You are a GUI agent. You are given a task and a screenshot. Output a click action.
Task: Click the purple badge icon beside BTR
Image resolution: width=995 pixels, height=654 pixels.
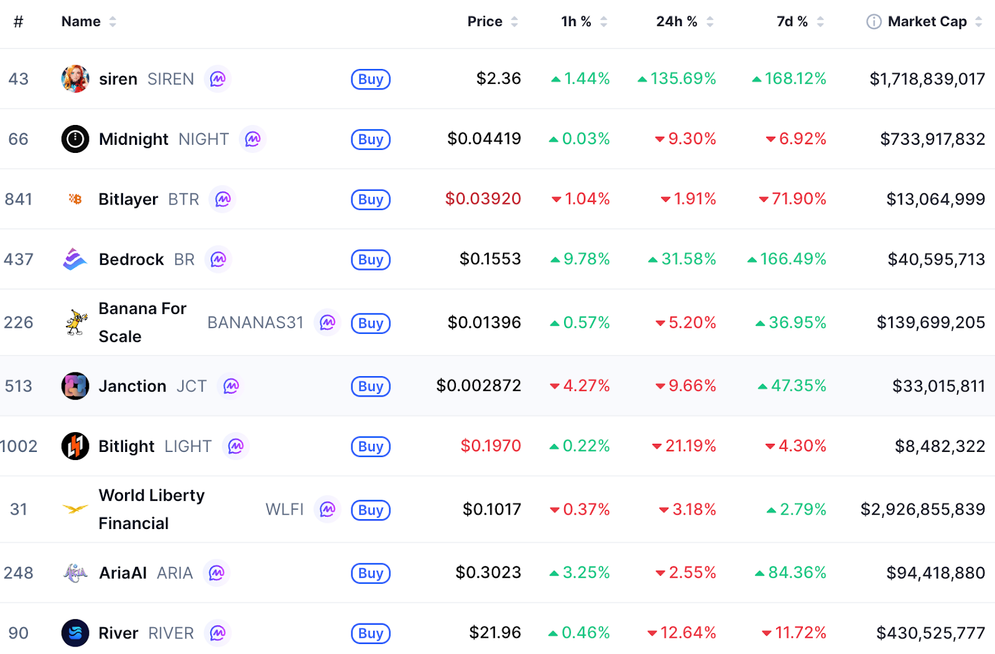[x=223, y=200]
